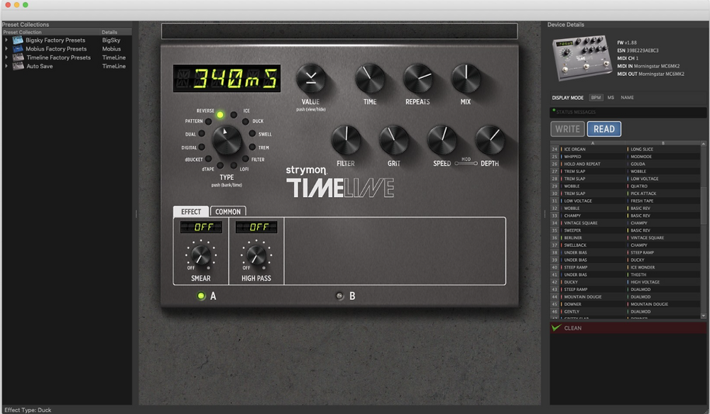Click the empty preset name bar above pedal
The image size is (710, 414).
339,31
